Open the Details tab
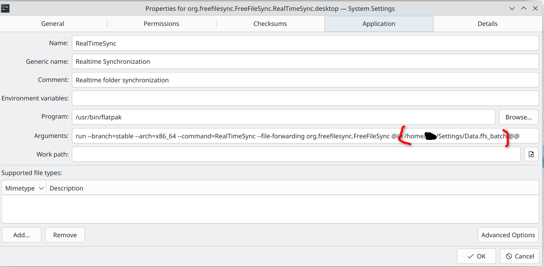Image resolution: width=544 pixels, height=267 pixels. click(488, 24)
